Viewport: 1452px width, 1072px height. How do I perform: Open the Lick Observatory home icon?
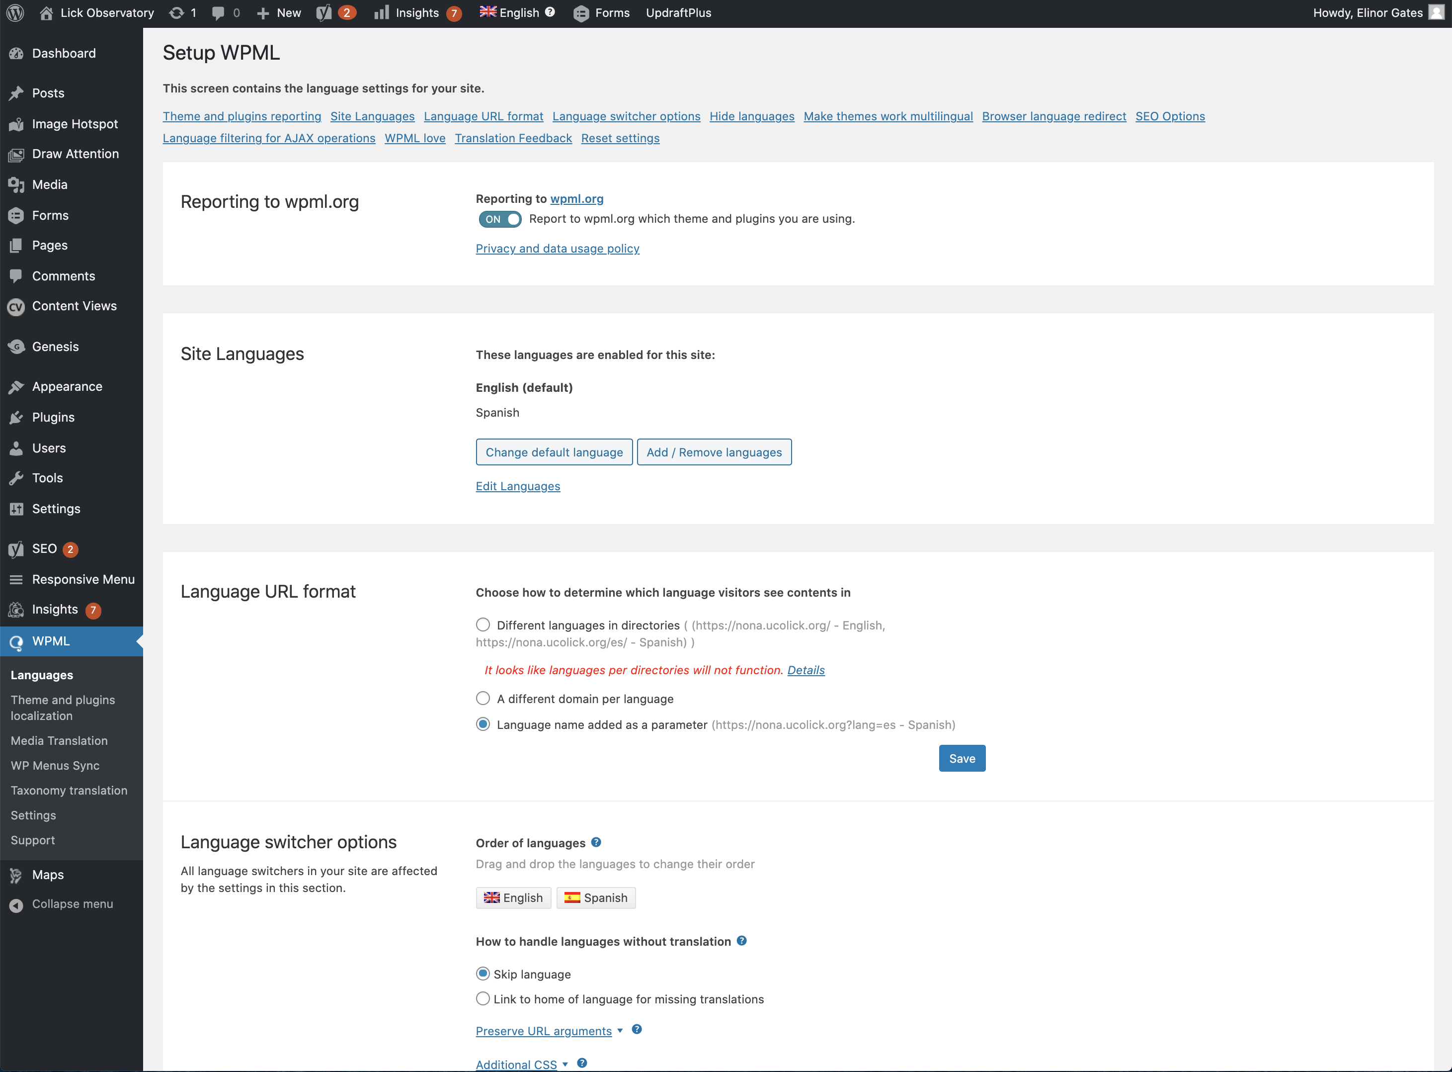(x=46, y=13)
